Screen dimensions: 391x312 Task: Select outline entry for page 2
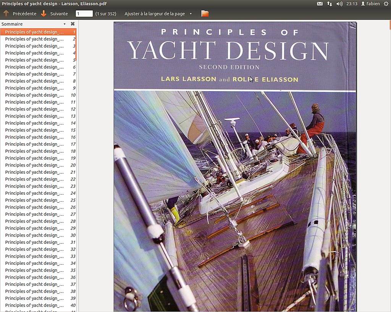[39, 39]
